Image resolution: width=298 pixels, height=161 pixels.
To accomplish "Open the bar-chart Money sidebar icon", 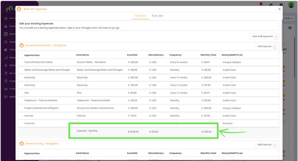I will coord(6,57).
